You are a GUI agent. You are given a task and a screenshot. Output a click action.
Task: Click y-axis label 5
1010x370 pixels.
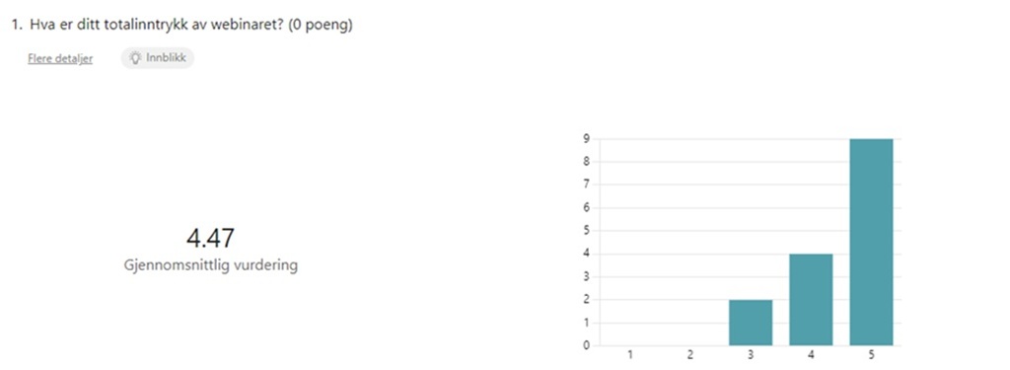click(586, 231)
